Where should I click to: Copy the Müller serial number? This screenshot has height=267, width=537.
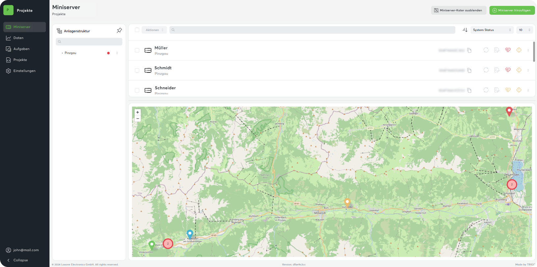click(x=469, y=50)
